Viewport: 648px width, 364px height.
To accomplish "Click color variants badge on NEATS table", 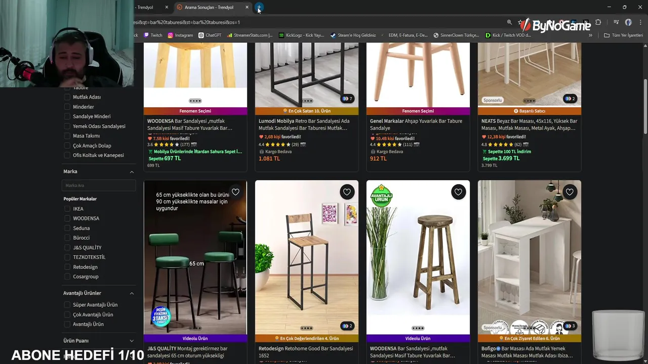I will coord(570,99).
